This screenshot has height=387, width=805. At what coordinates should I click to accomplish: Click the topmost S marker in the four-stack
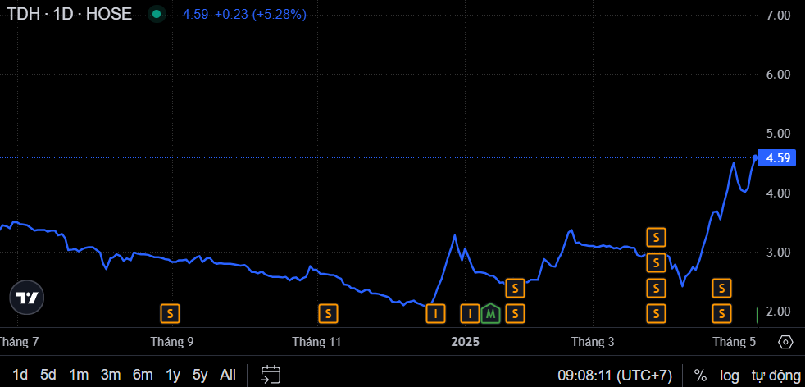(656, 238)
